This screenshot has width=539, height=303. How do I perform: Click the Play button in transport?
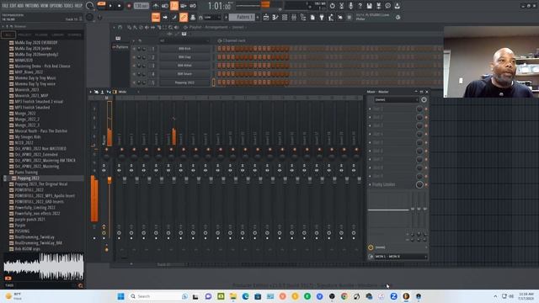[110, 6]
